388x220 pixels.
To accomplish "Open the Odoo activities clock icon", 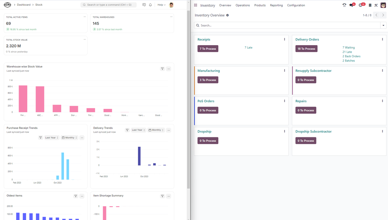I will click(361, 5).
